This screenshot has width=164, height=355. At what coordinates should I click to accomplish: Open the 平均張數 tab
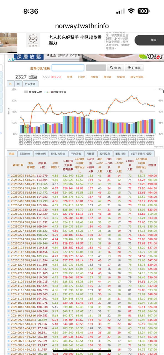(75, 154)
